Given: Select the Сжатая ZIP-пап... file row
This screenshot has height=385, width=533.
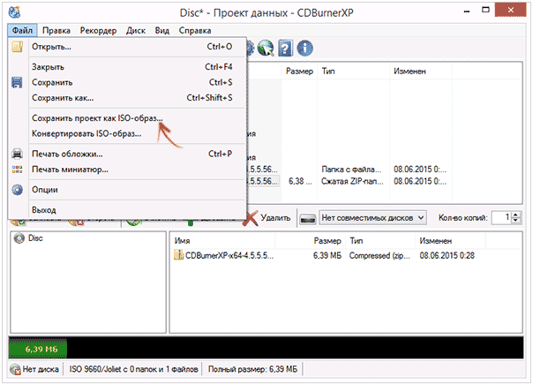Looking at the screenshot, I should pyautogui.click(x=352, y=181).
